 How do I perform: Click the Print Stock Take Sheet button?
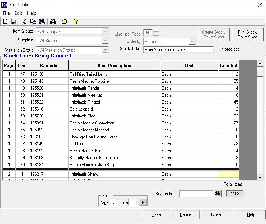click(248, 35)
